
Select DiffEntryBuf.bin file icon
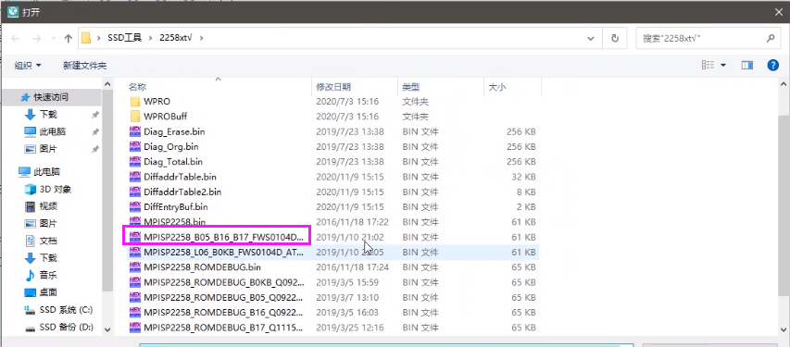134,206
